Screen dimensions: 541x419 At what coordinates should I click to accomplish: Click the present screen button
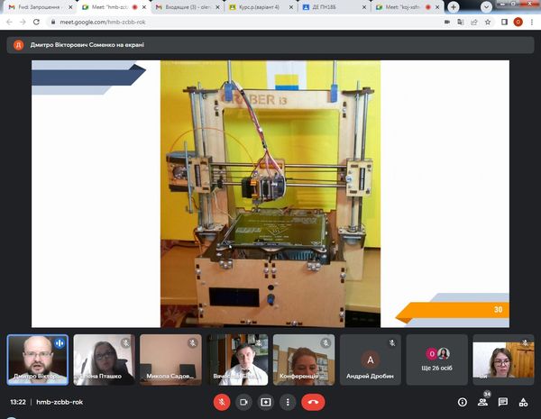click(x=266, y=402)
